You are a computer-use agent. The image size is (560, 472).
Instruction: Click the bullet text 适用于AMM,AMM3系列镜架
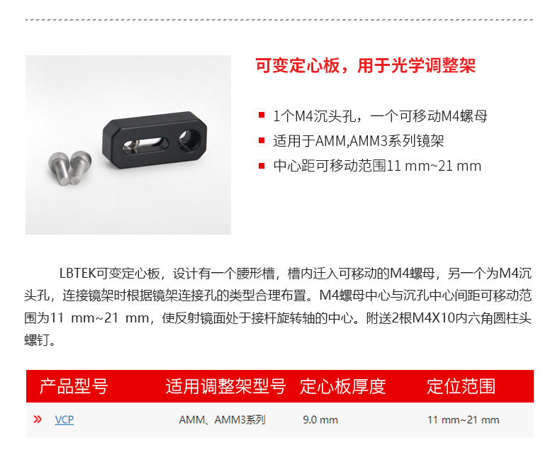coord(358,141)
